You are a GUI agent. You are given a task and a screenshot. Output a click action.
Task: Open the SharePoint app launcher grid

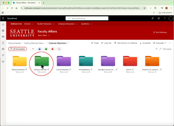tap(3, 19)
